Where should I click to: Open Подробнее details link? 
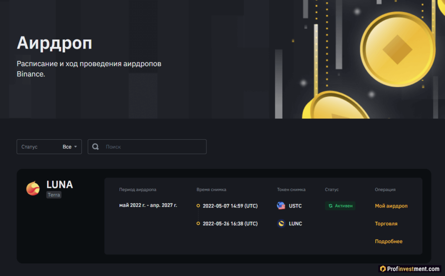(x=389, y=241)
